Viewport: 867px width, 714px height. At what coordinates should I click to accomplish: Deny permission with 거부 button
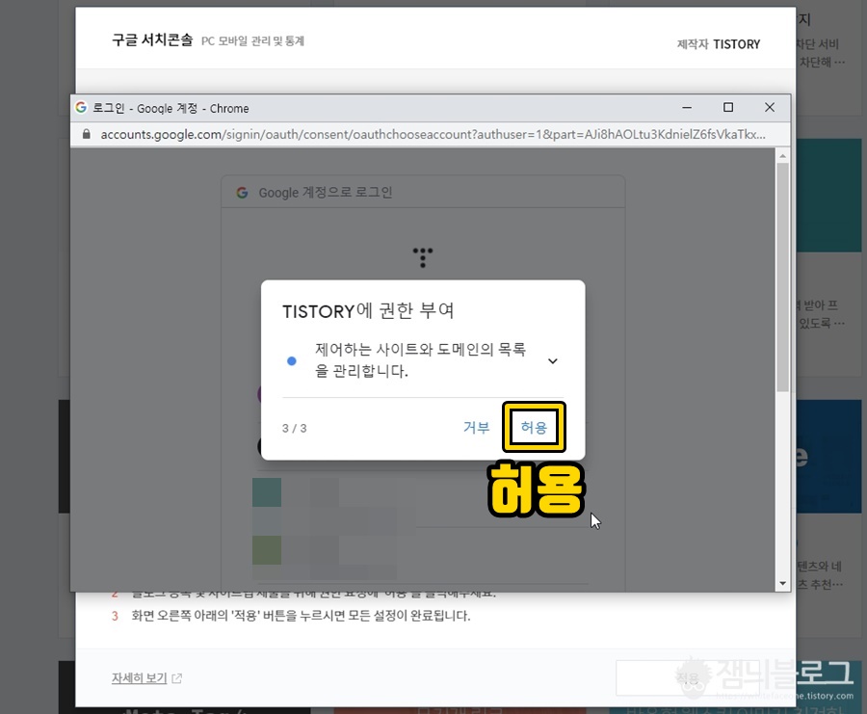pyautogui.click(x=476, y=427)
